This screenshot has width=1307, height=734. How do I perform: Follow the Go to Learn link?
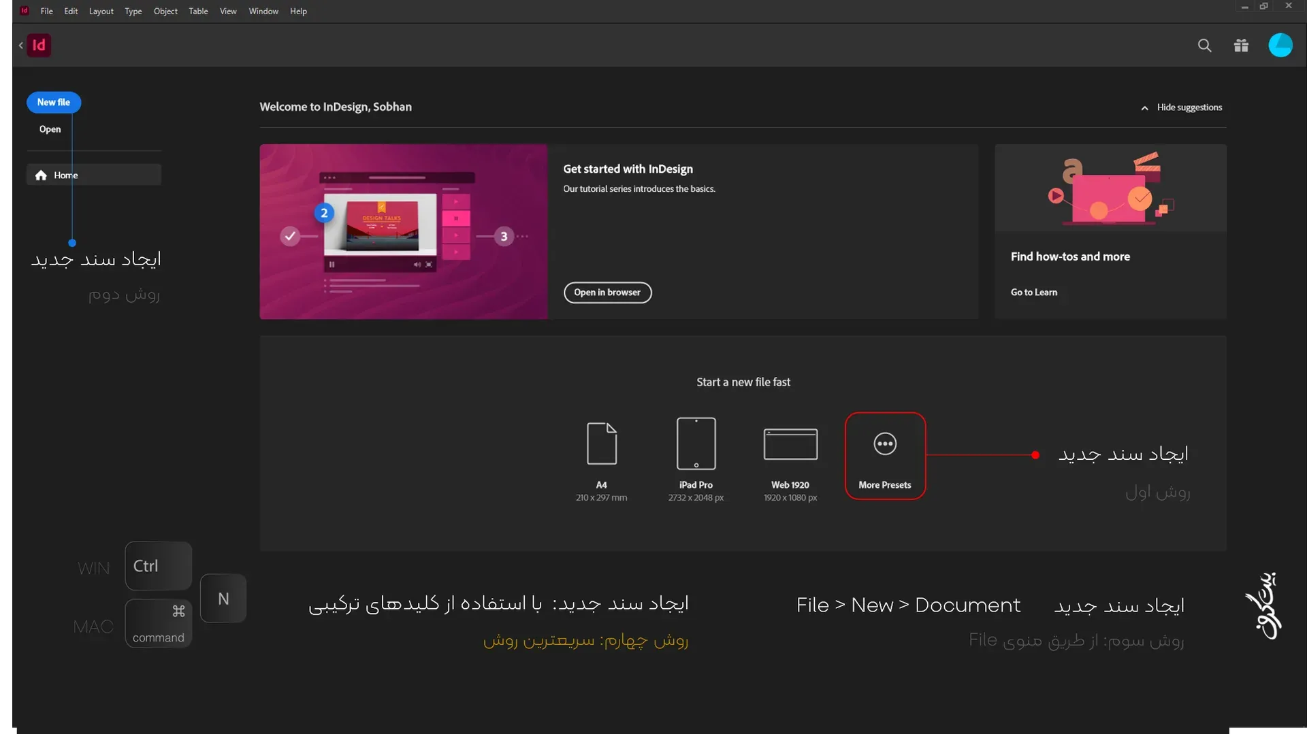1033,293
